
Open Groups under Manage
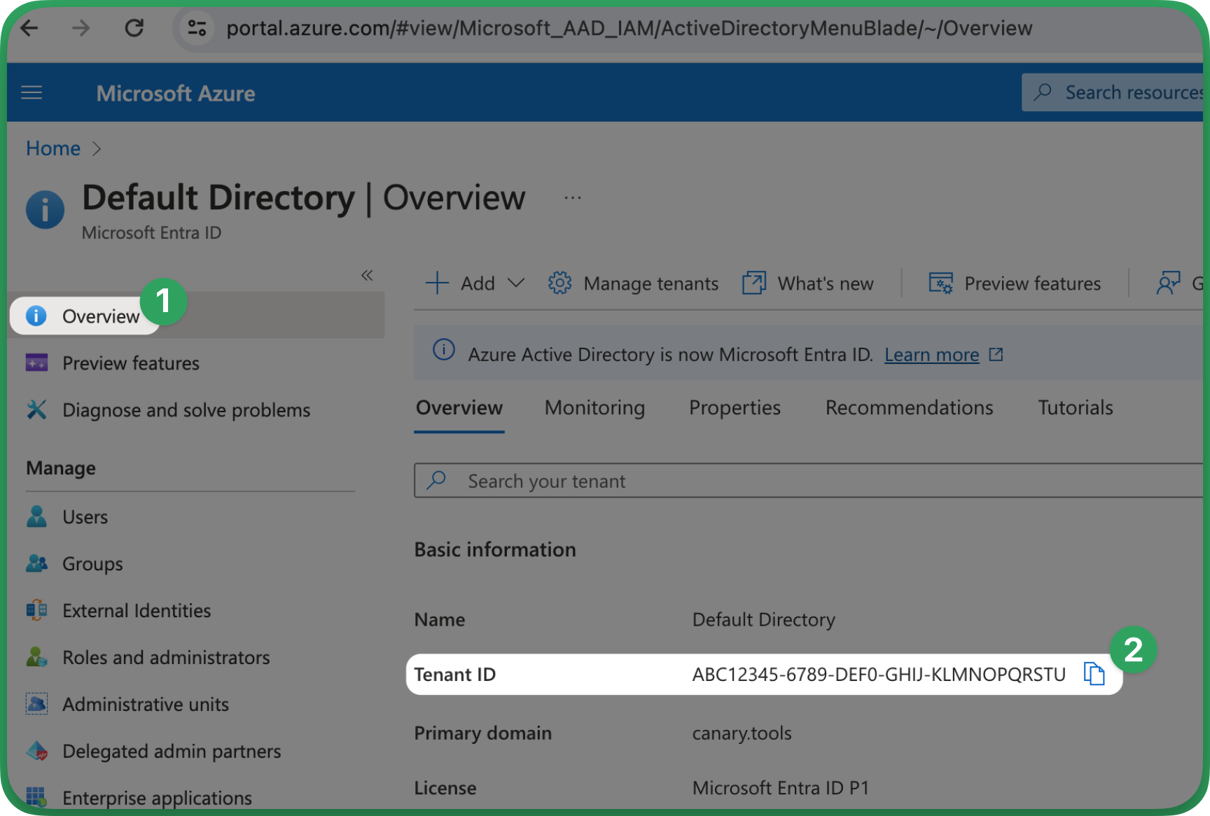(92, 564)
